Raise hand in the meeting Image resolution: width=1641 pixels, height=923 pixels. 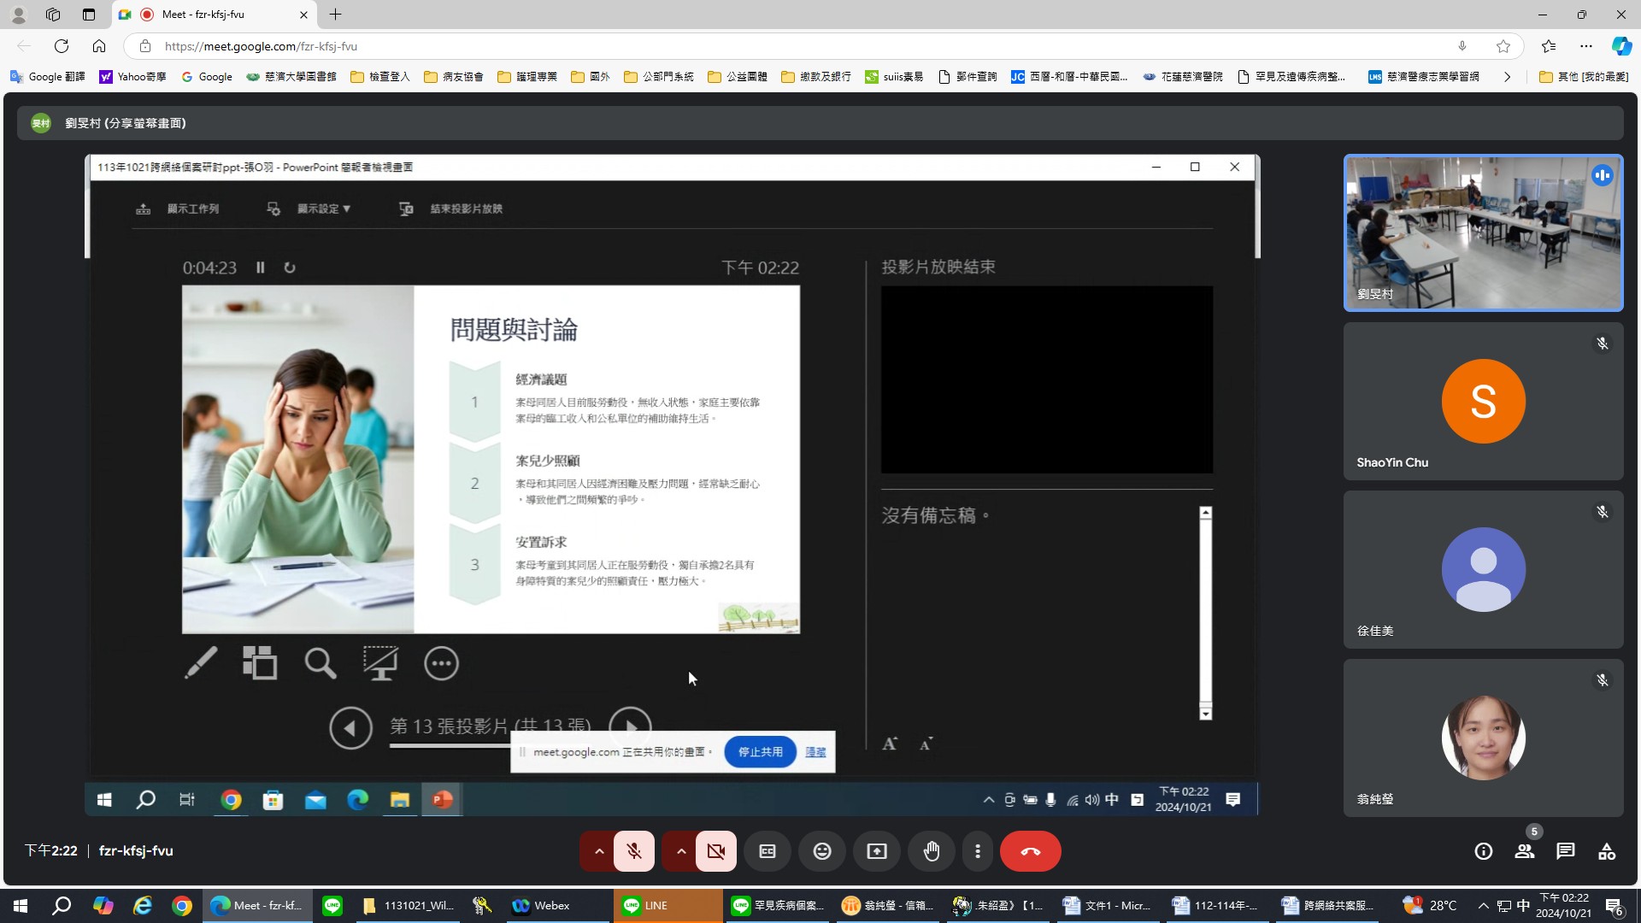932,851
